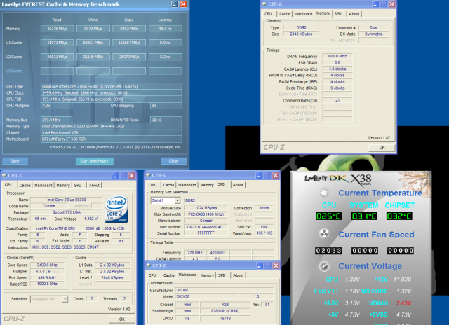Click Memory Read value 10376 MB/s
The width and height of the screenshot is (449, 325).
coord(58,29)
